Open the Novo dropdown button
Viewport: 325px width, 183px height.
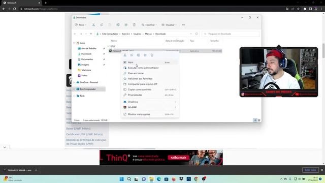point(81,25)
